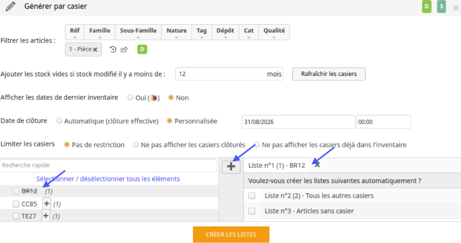The height and width of the screenshot is (243, 461).
Task: Click the months field showing 12
Action: (229, 74)
